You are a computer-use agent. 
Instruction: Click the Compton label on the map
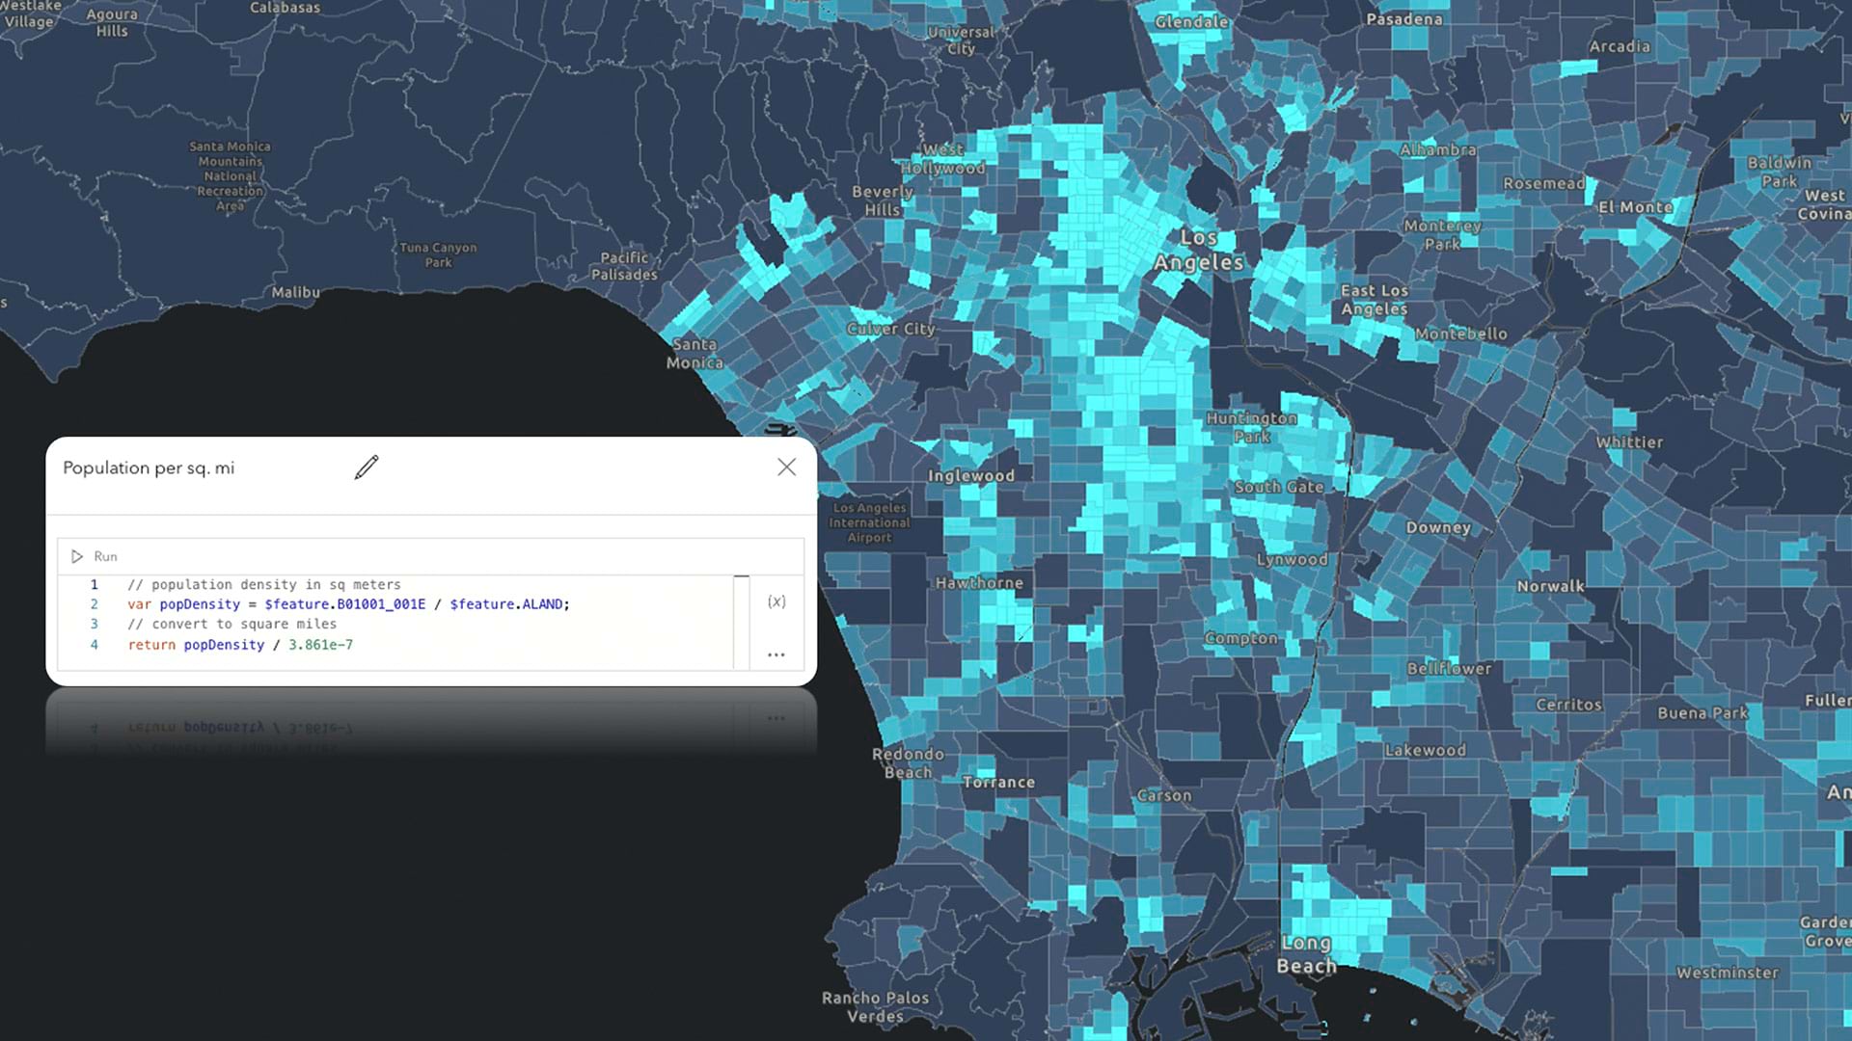tap(1240, 638)
